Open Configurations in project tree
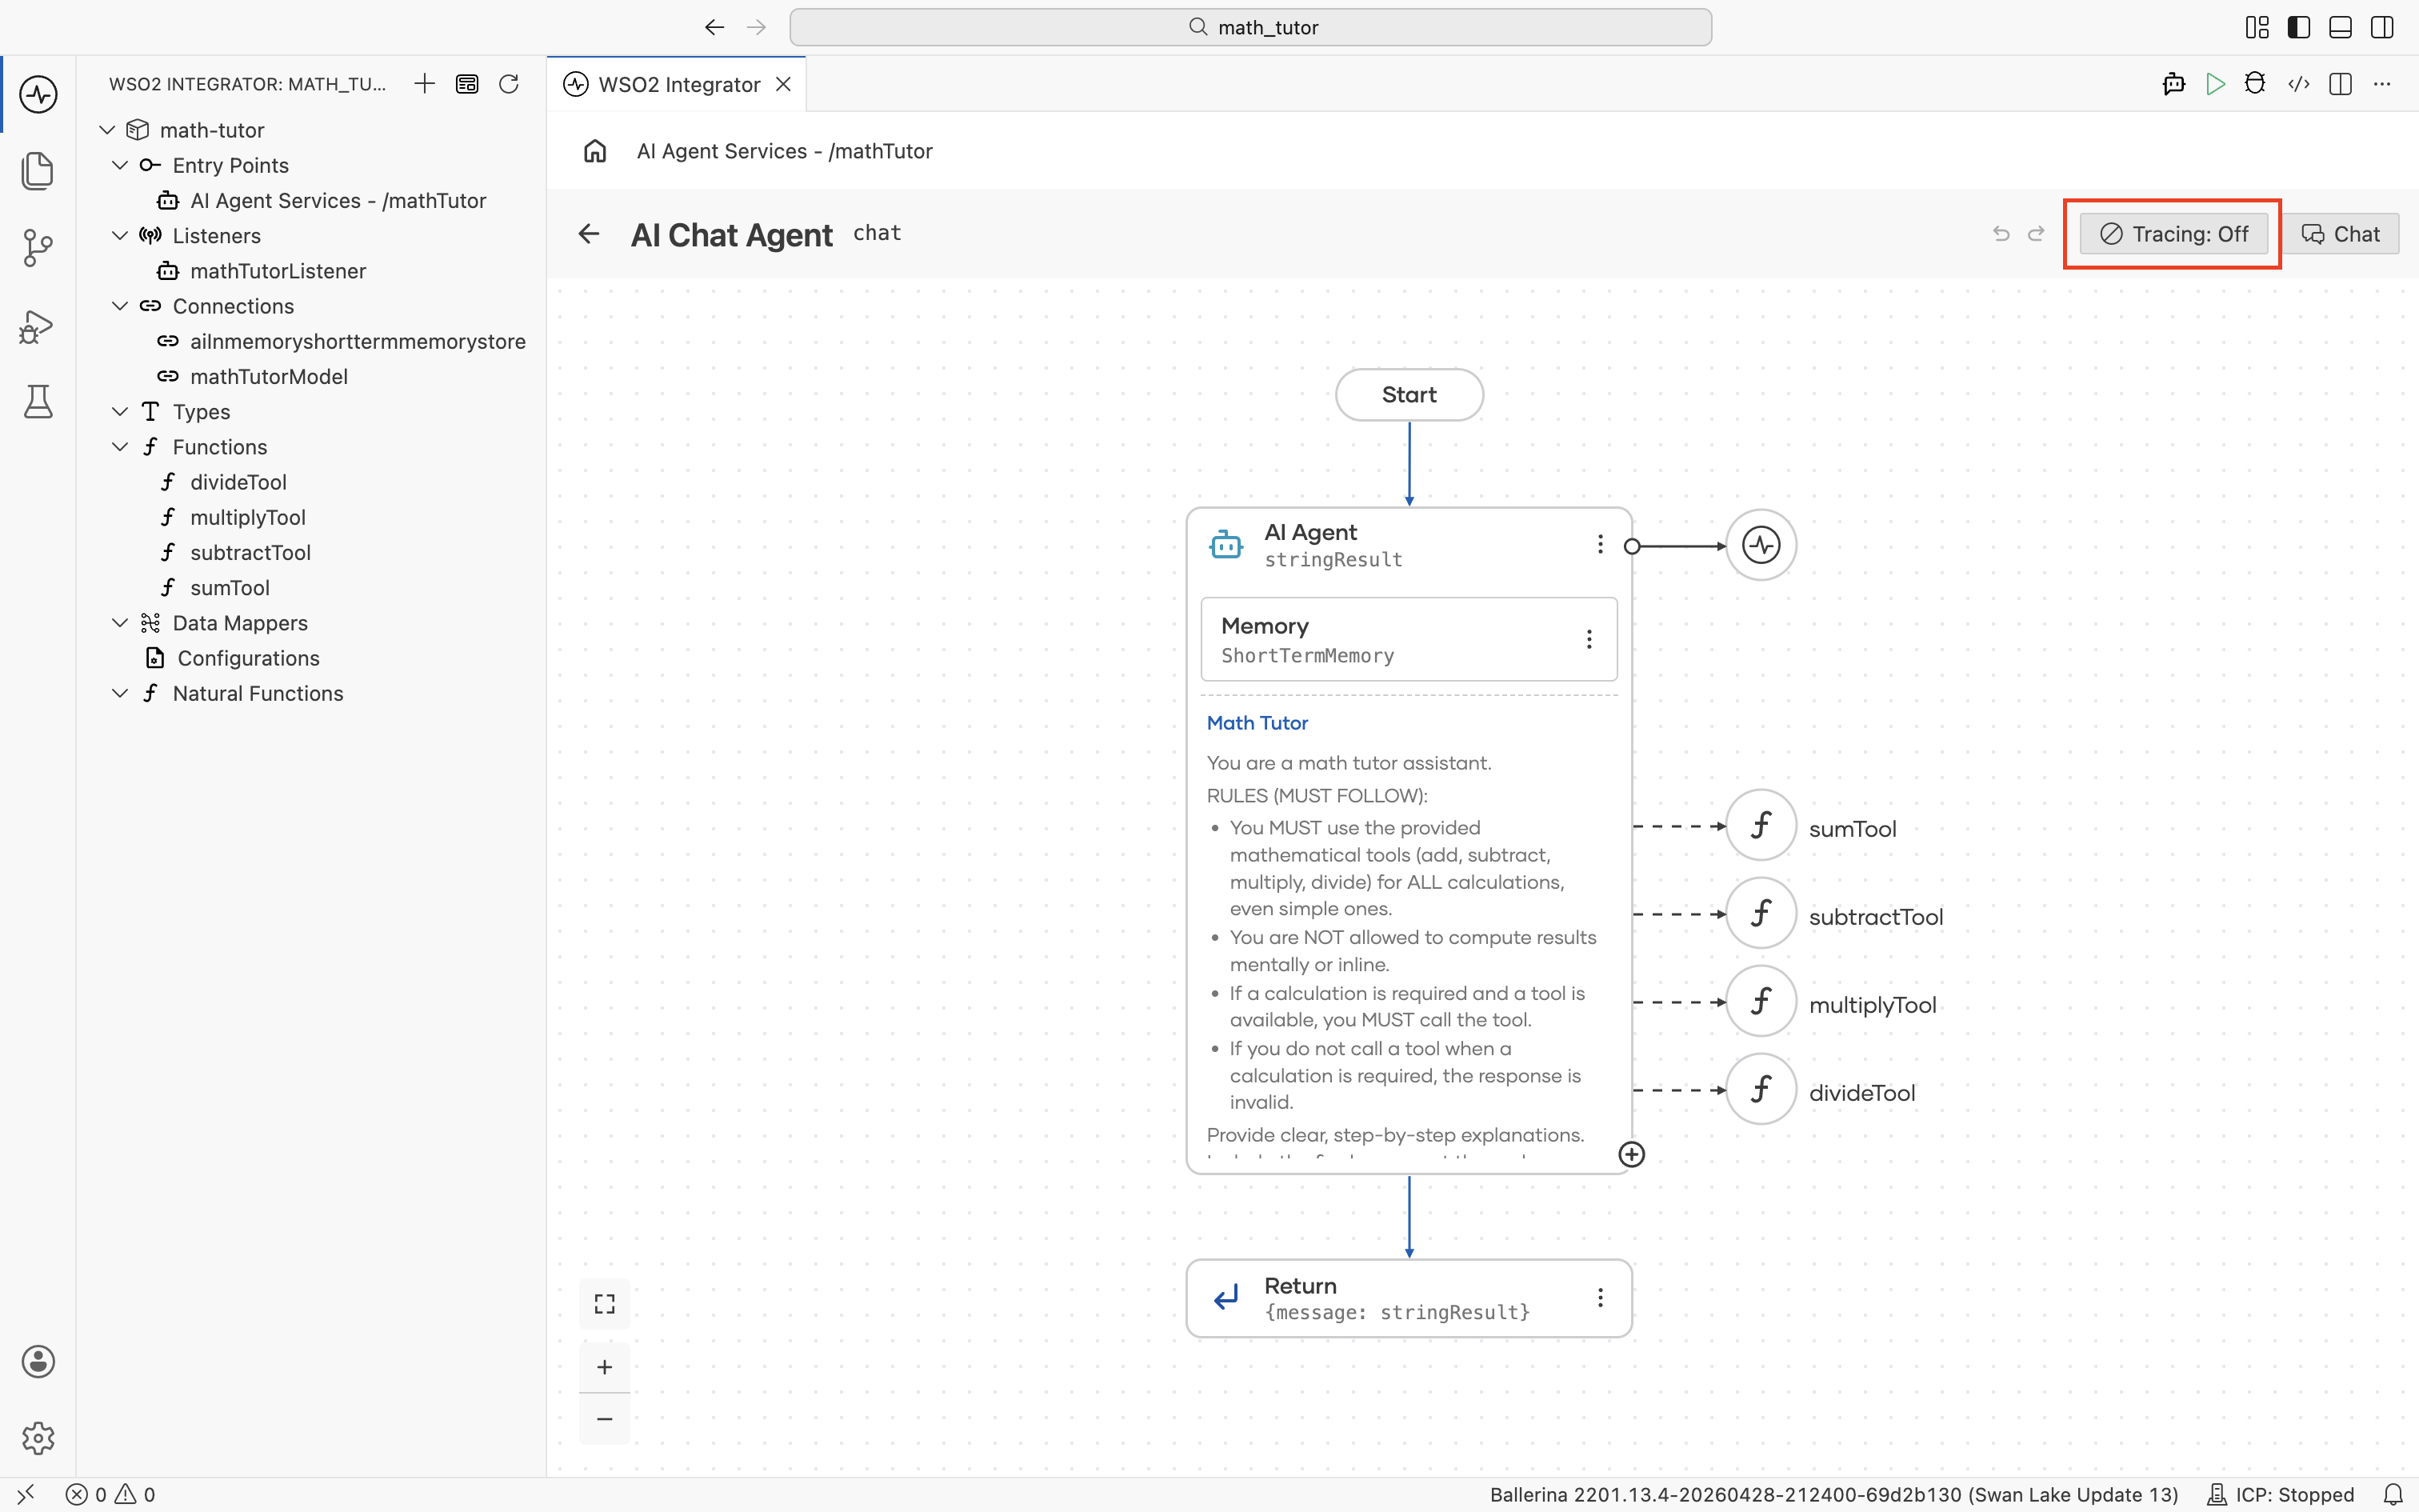This screenshot has height=1512, width=2419. click(248, 658)
